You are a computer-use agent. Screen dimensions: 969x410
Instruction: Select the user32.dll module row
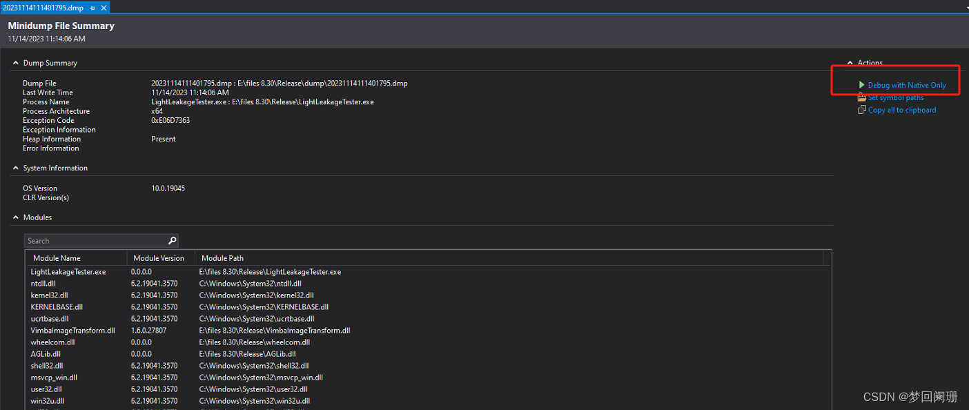(428, 389)
